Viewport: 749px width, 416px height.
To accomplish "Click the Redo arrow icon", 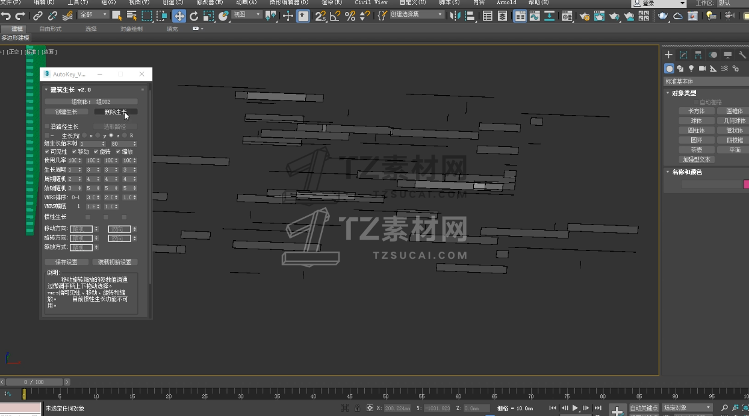I will [20, 16].
